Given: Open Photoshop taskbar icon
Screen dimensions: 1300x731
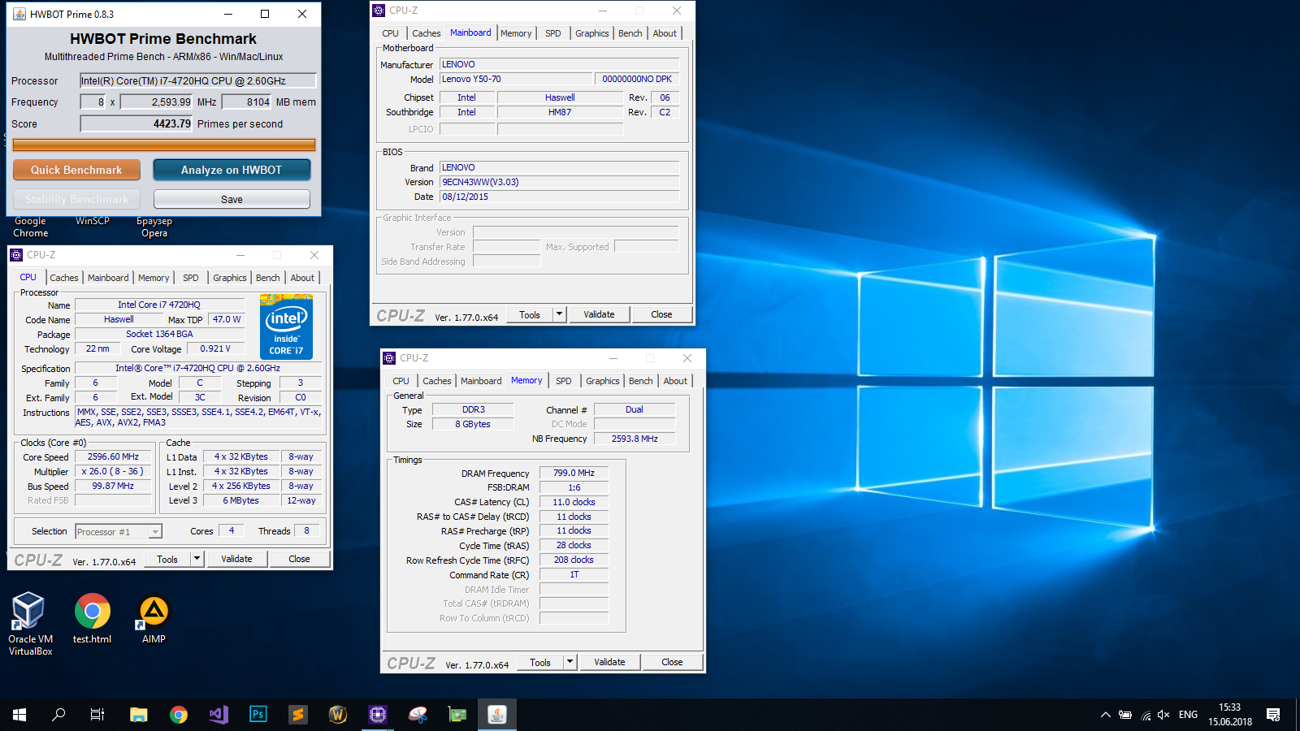Looking at the screenshot, I should tap(258, 715).
